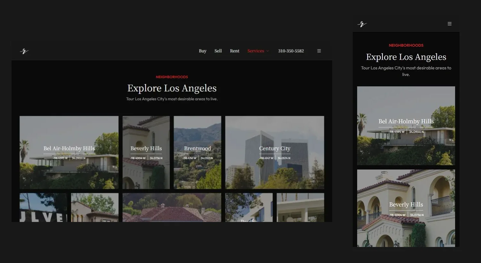Click the desktop 'Tour Los Angeles City's' subtitle

pyautogui.click(x=172, y=99)
